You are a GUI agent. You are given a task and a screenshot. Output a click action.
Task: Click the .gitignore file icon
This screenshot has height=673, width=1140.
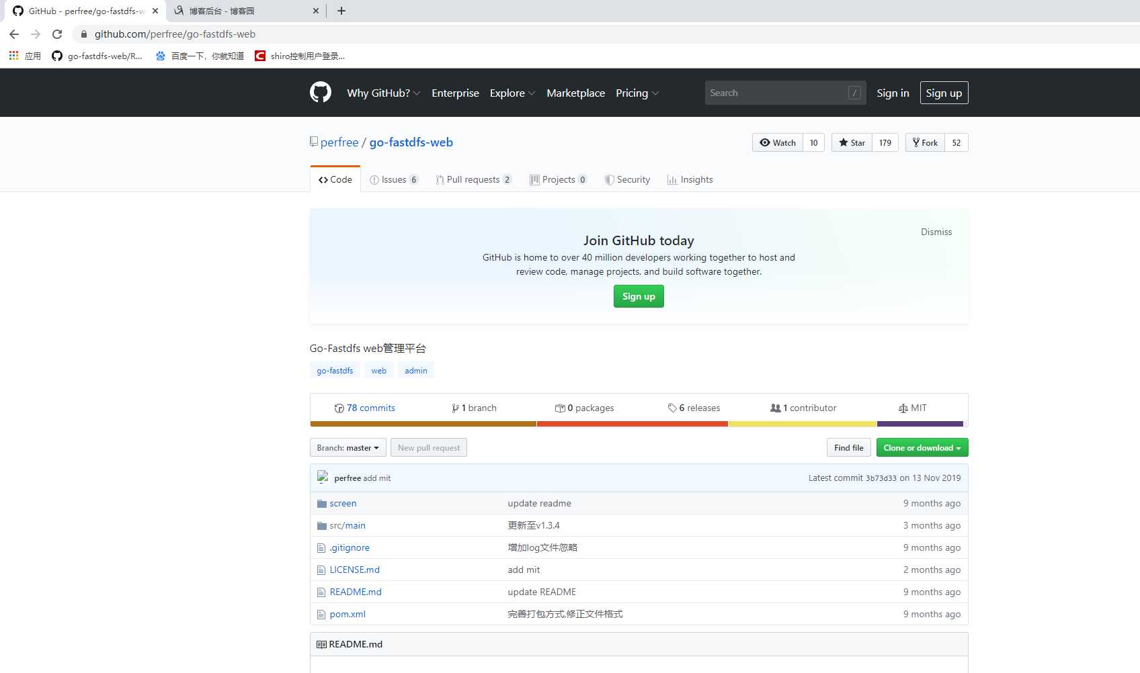click(x=321, y=548)
